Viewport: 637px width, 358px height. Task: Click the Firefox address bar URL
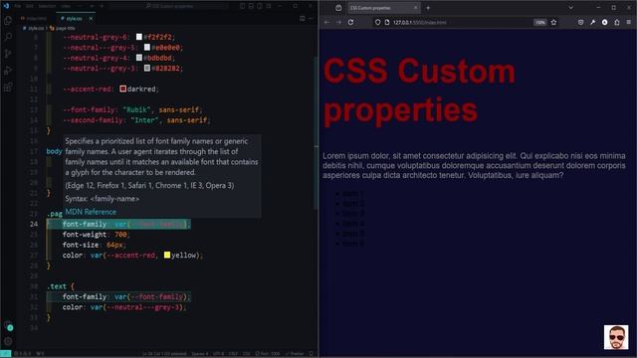pos(420,22)
